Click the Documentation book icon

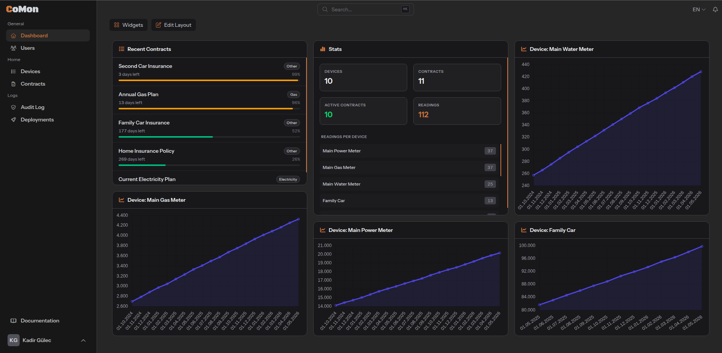[x=14, y=321]
